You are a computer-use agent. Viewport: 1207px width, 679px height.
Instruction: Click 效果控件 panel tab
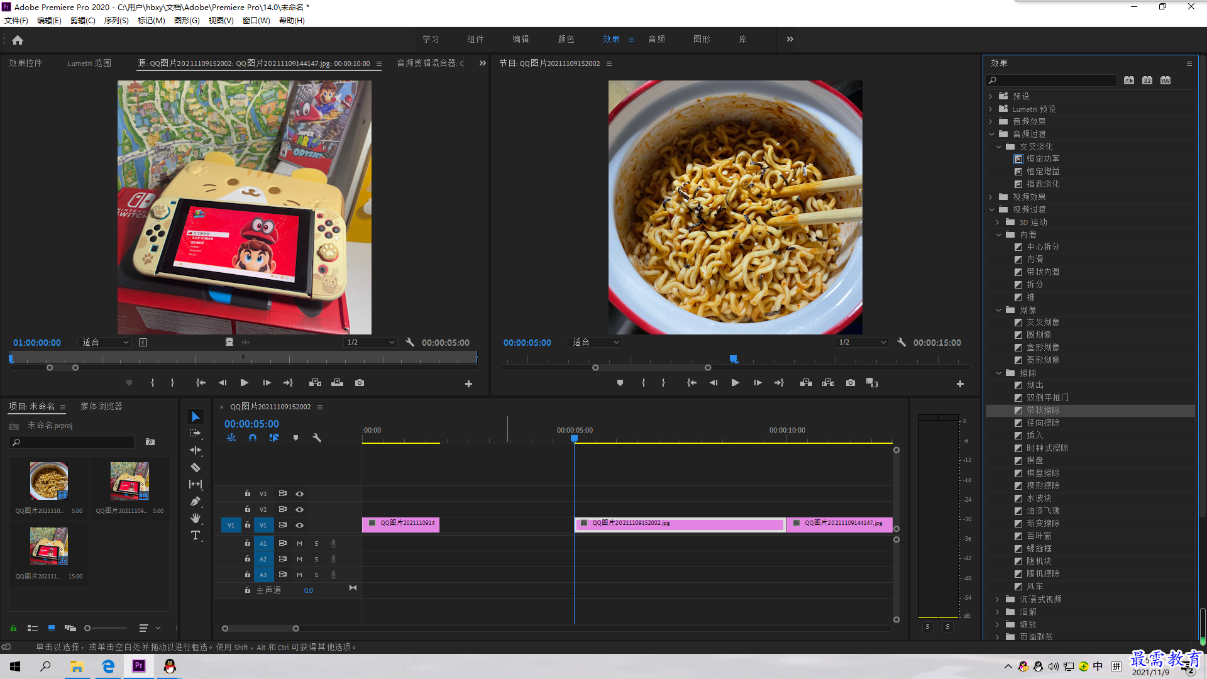[x=25, y=63]
